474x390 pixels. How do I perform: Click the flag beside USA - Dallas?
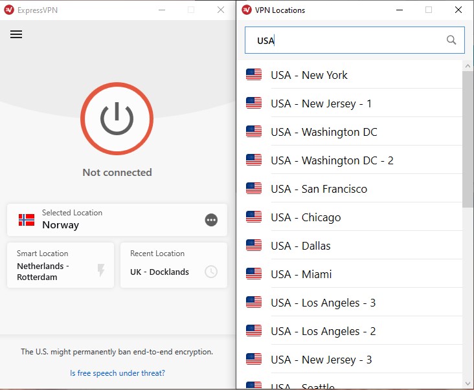coord(254,245)
